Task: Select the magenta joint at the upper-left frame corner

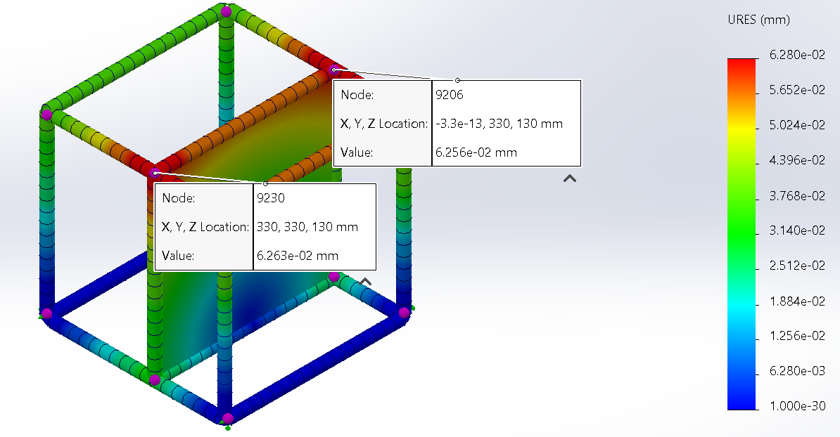Action: pos(46,114)
